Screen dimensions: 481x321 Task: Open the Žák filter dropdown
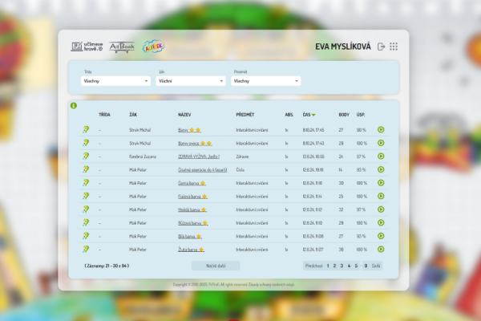[191, 81]
